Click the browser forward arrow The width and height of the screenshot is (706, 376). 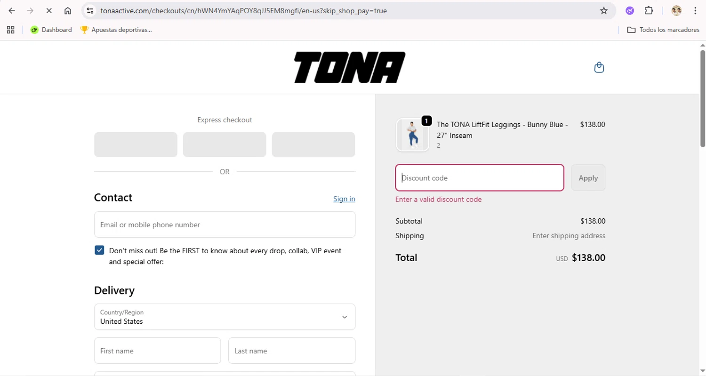[30, 11]
